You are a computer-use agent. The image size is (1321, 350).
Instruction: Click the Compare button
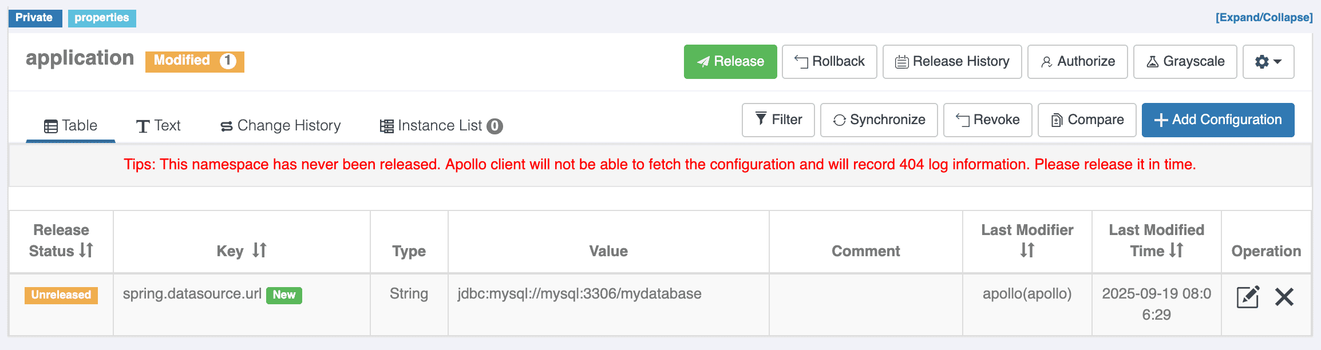tap(1086, 120)
